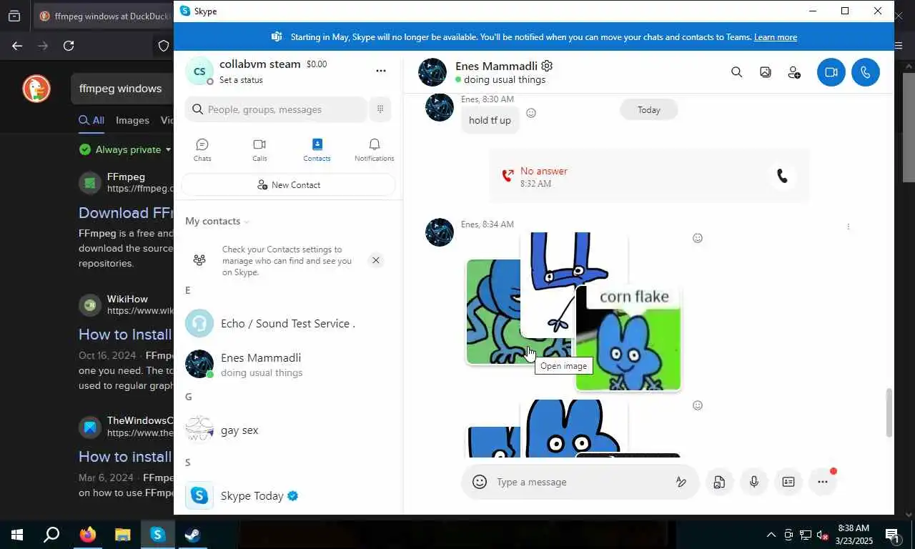Image resolution: width=915 pixels, height=549 pixels.
Task: Open the message formatting pen icon
Action: [681, 482]
